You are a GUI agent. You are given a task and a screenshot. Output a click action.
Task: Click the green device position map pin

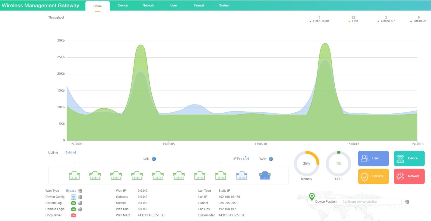[x=312, y=197]
